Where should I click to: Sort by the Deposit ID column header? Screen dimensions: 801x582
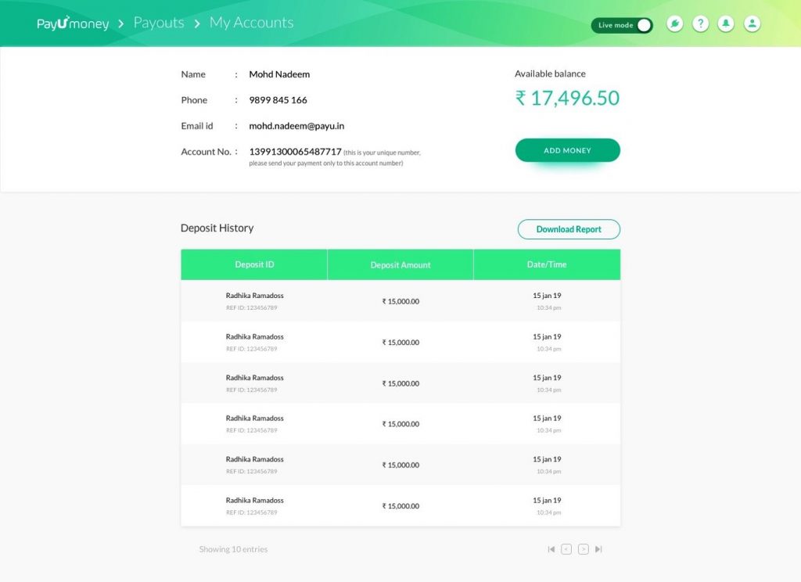coord(253,264)
